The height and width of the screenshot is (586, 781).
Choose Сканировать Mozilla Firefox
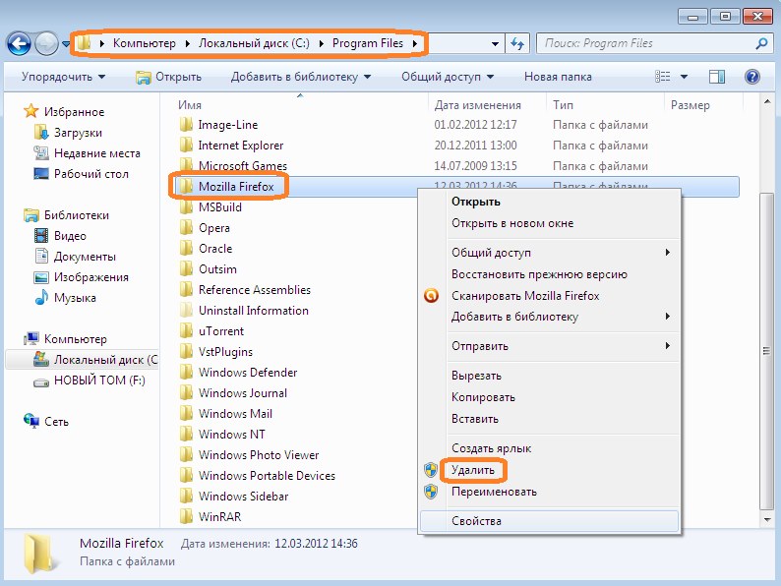pyautogui.click(x=525, y=296)
